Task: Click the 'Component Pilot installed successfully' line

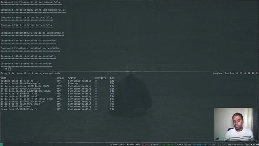Action: pyautogui.click(x=27, y=17)
